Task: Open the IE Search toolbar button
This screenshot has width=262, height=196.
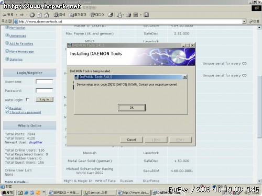Action: click(59, 15)
